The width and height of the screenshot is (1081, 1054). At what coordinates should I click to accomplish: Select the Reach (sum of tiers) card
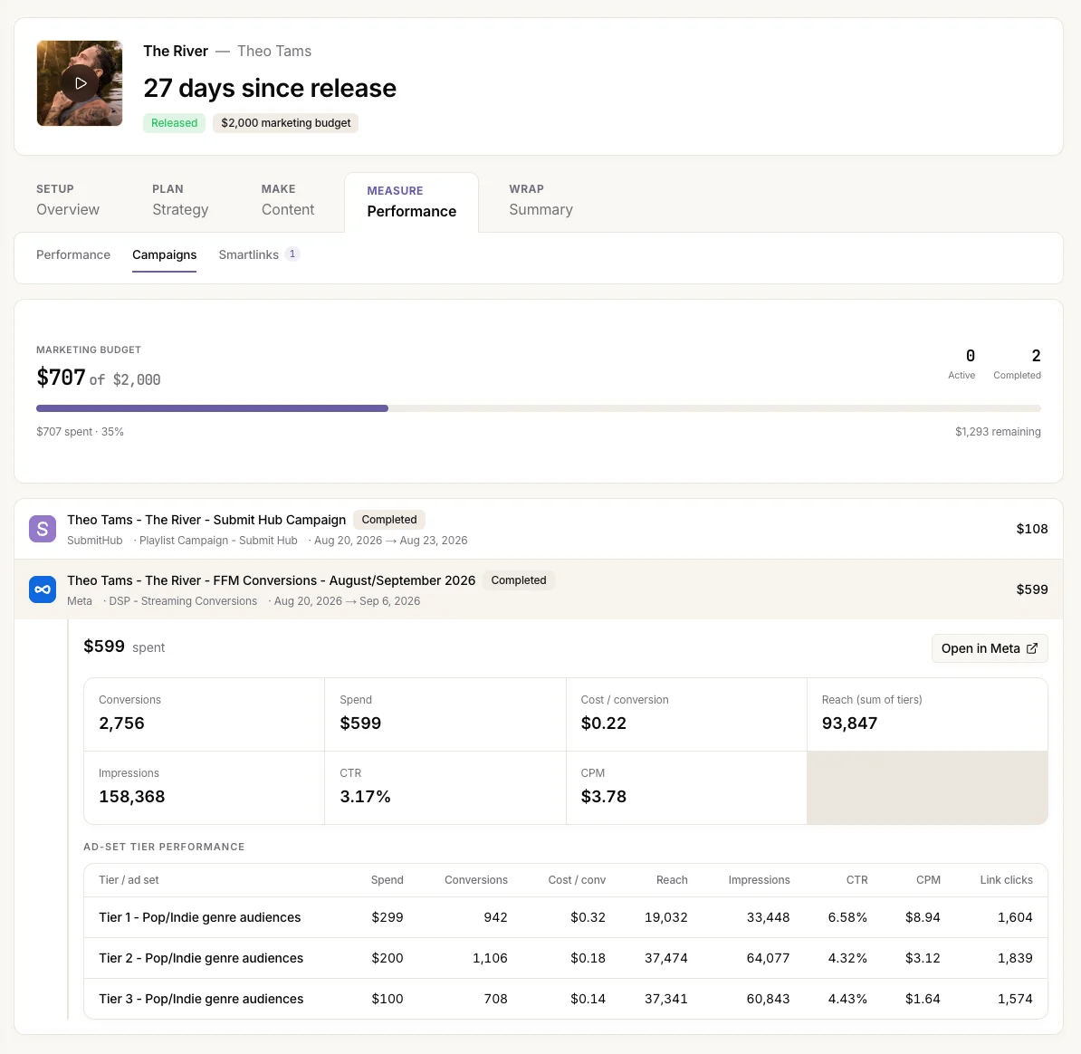pyautogui.click(x=927, y=714)
